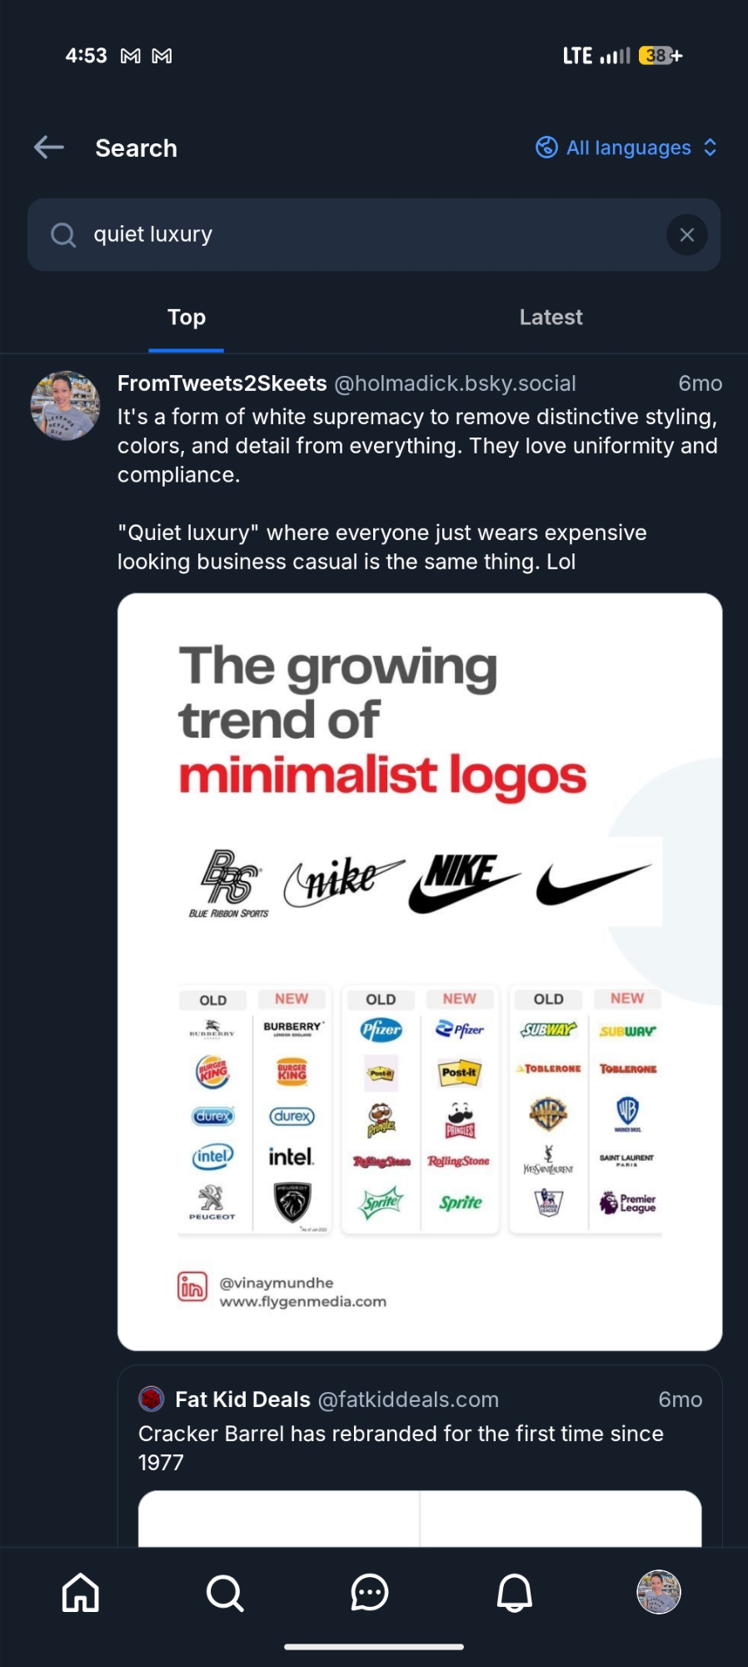Open the minimalist logos image
Screen dimensions: 748x1667
click(420, 971)
